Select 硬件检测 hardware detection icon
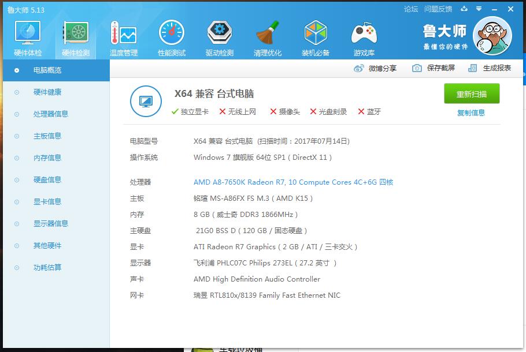Viewport: 526px width, 352px height. (x=76, y=33)
